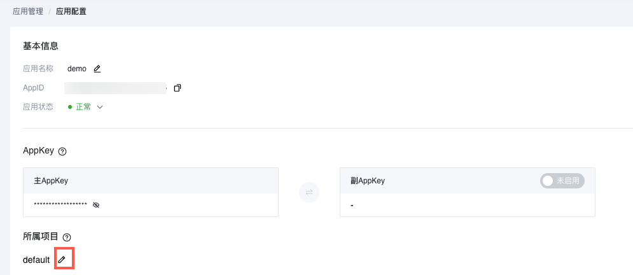Screen dimensions: 633x275
Task: Select the app name text demo
Action: pos(77,69)
